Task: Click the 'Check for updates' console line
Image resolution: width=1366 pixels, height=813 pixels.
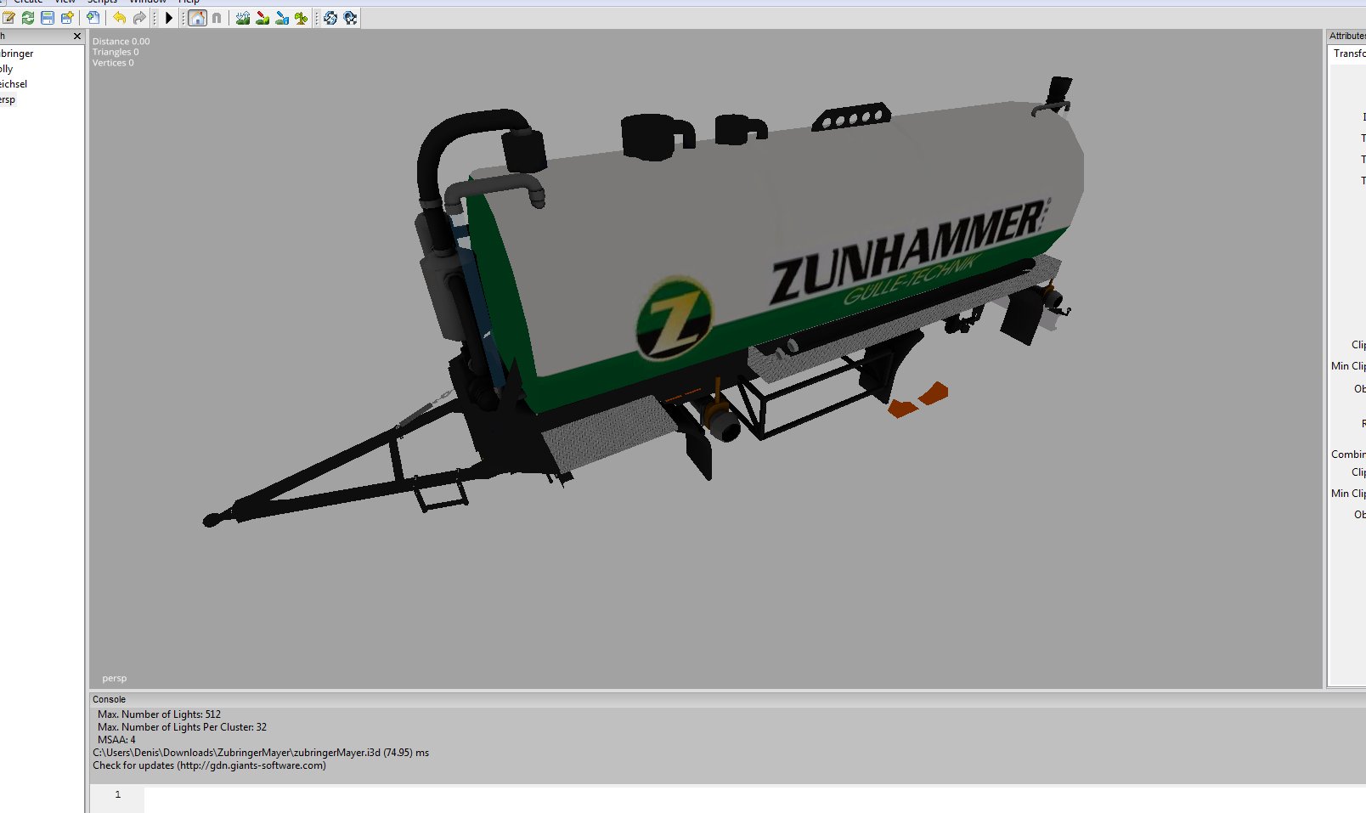Action: coord(209,765)
